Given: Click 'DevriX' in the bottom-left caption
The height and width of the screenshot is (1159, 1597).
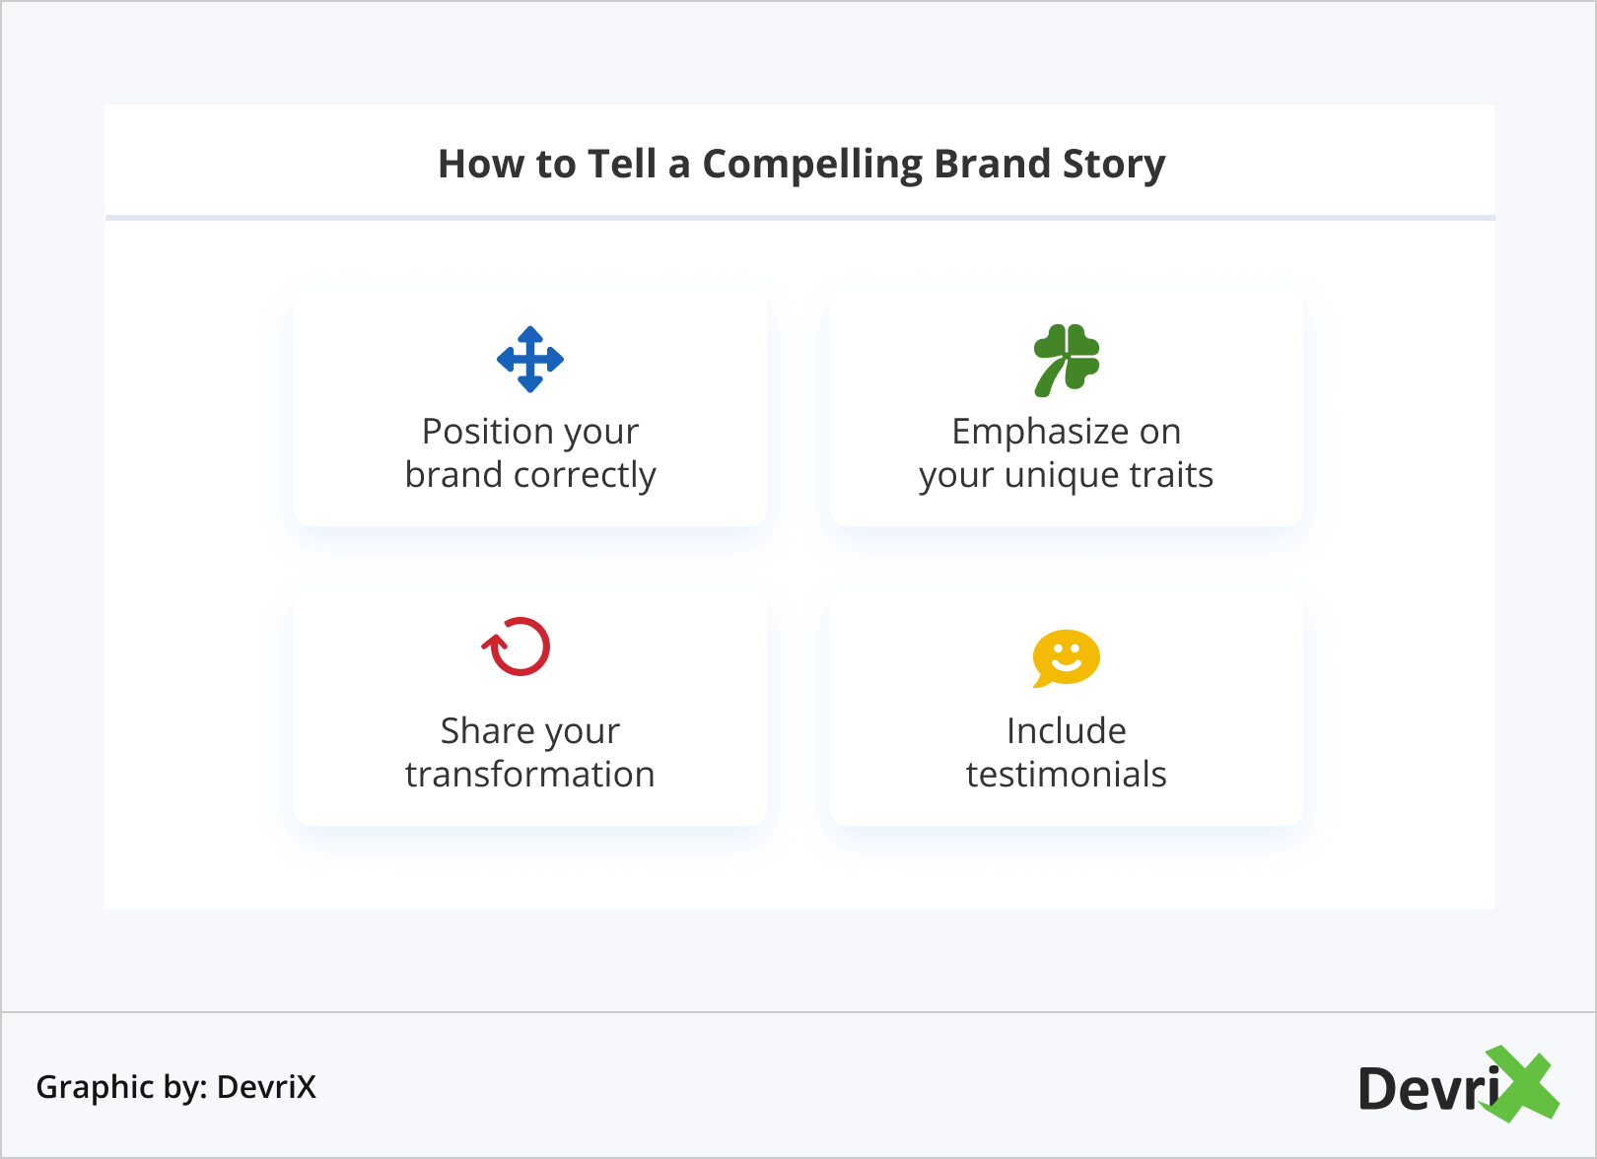Looking at the screenshot, I should pyautogui.click(x=266, y=1087).
